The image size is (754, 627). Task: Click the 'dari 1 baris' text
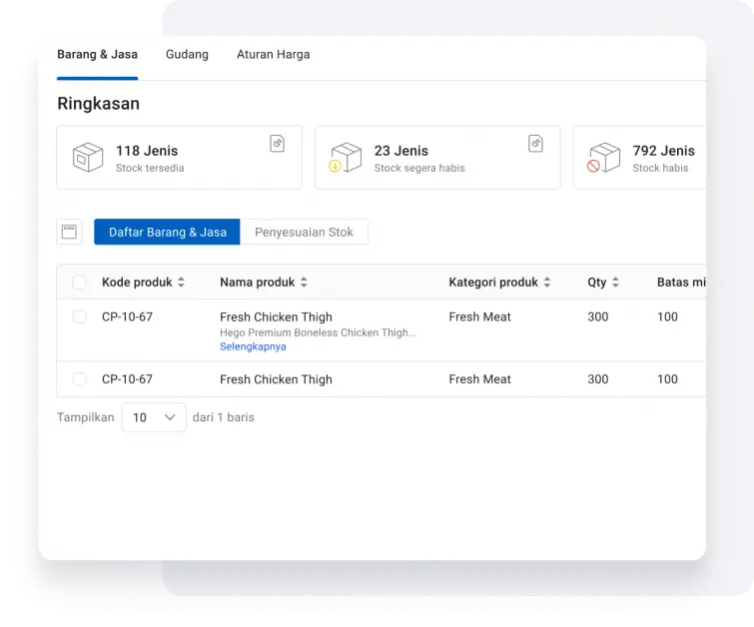click(224, 417)
